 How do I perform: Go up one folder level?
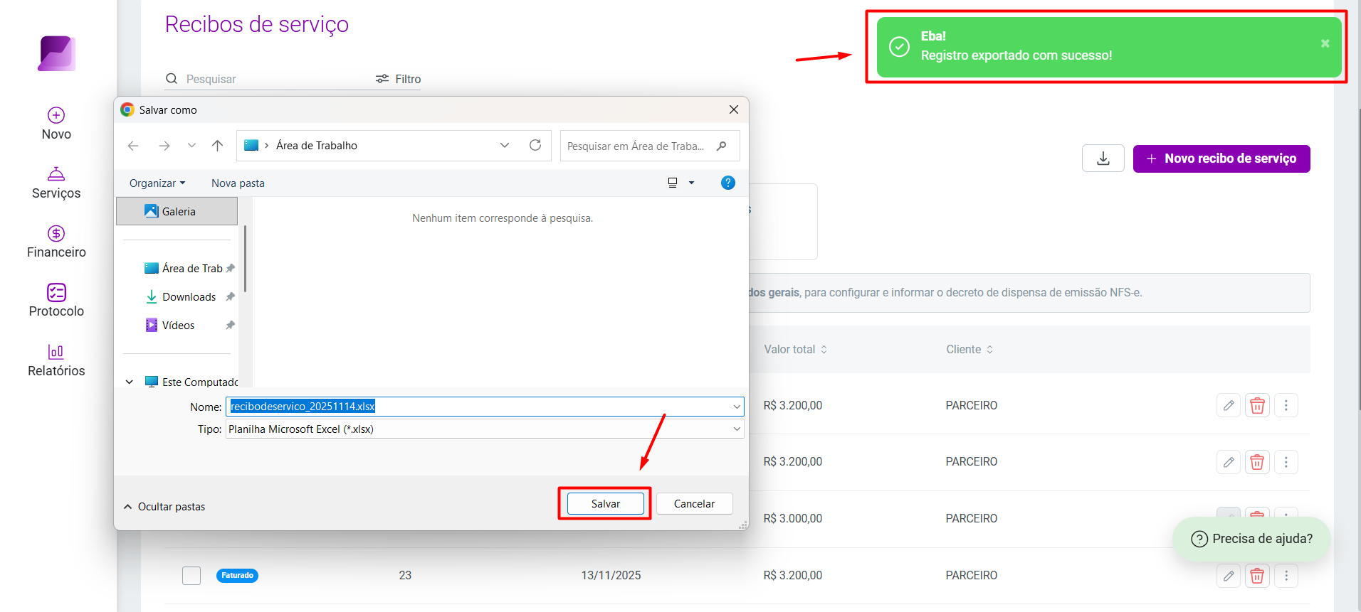click(x=218, y=146)
